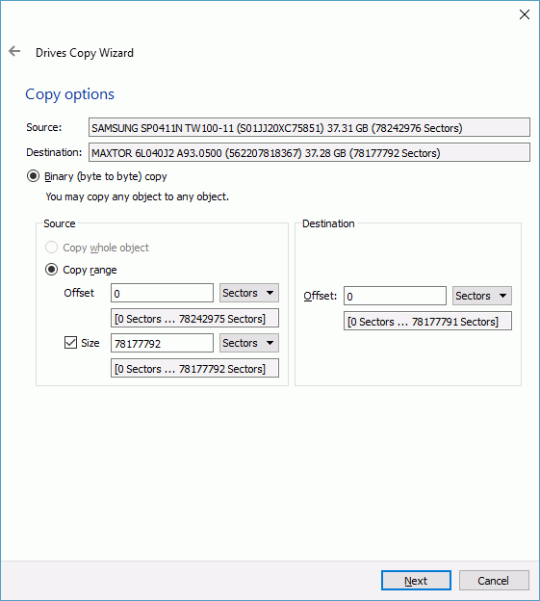Screen dimensions: 540x601
Task: Click the Destination drive MAXTOR field
Action: (x=309, y=152)
